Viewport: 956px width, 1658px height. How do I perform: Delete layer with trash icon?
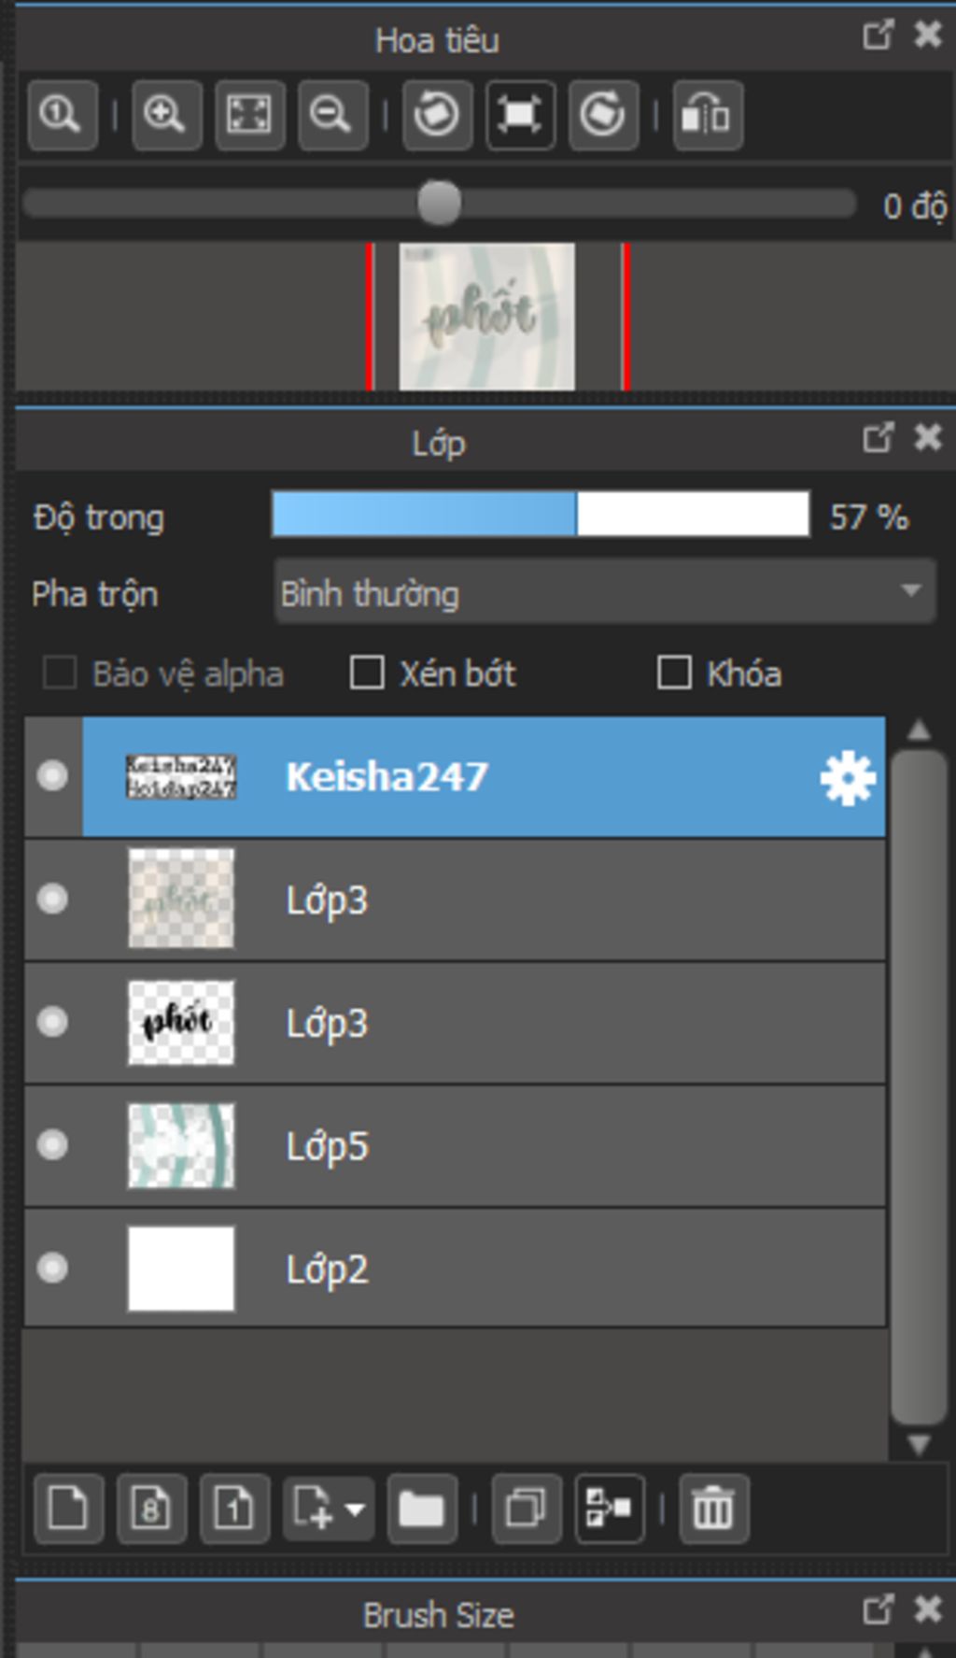coord(713,1508)
